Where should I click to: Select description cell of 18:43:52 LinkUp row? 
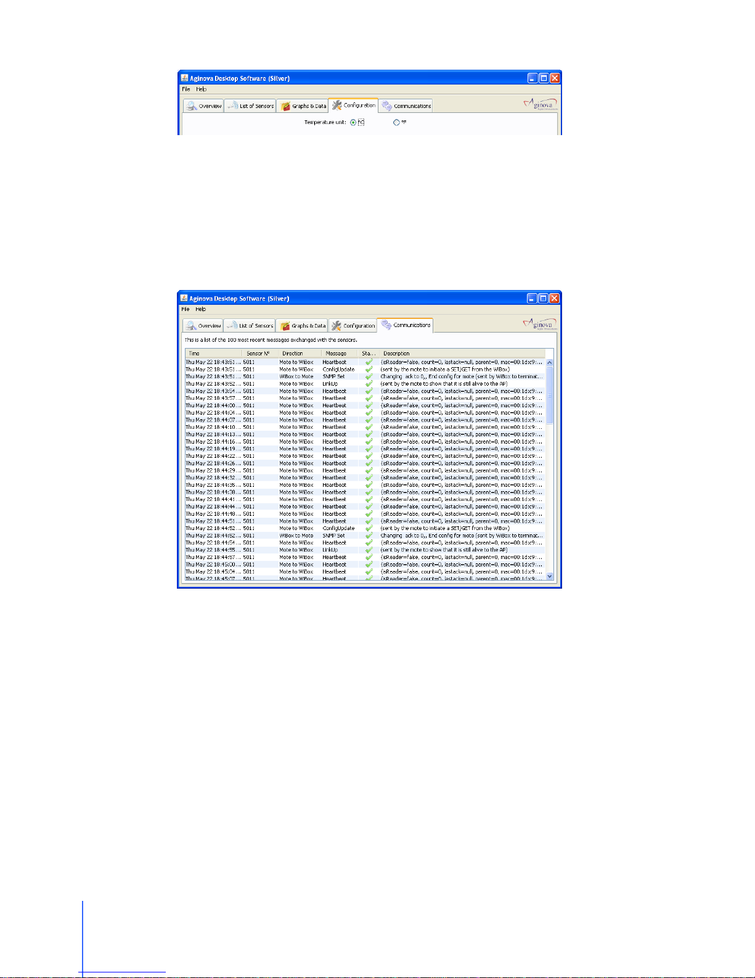coord(462,384)
